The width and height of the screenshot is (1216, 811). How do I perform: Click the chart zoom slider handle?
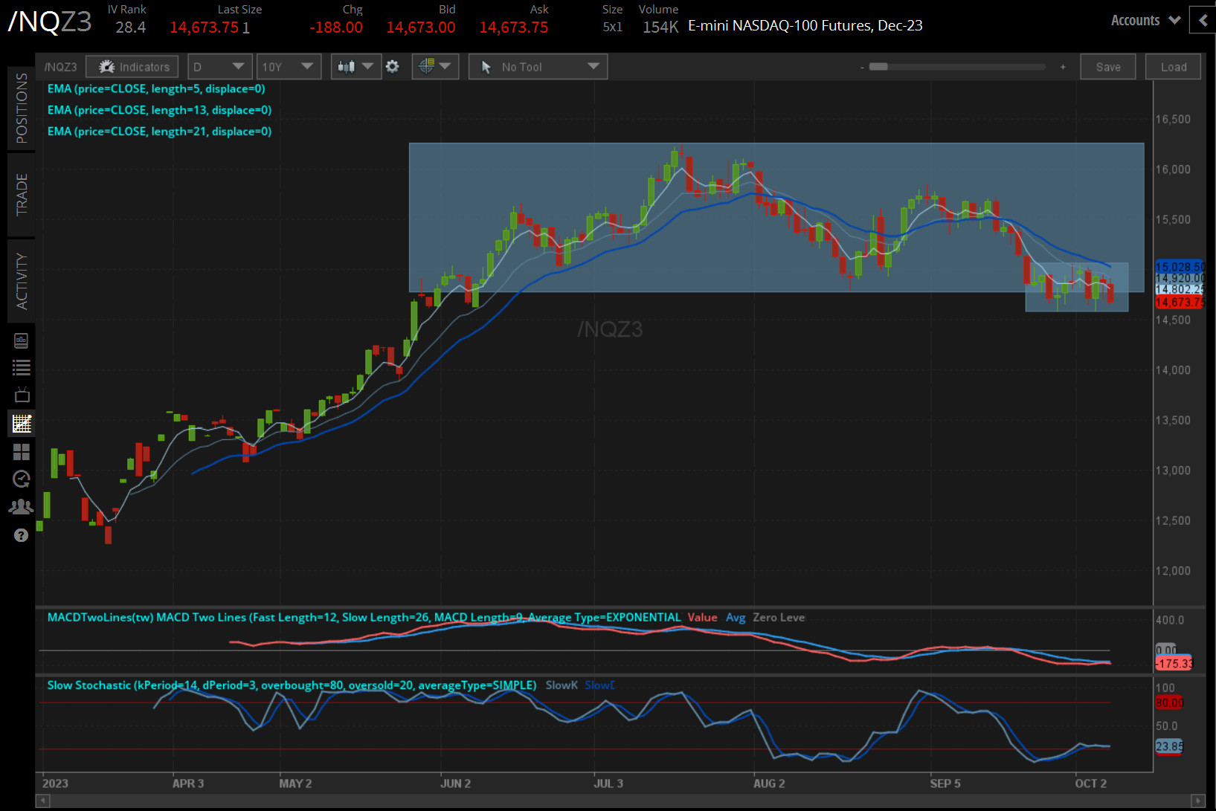878,67
